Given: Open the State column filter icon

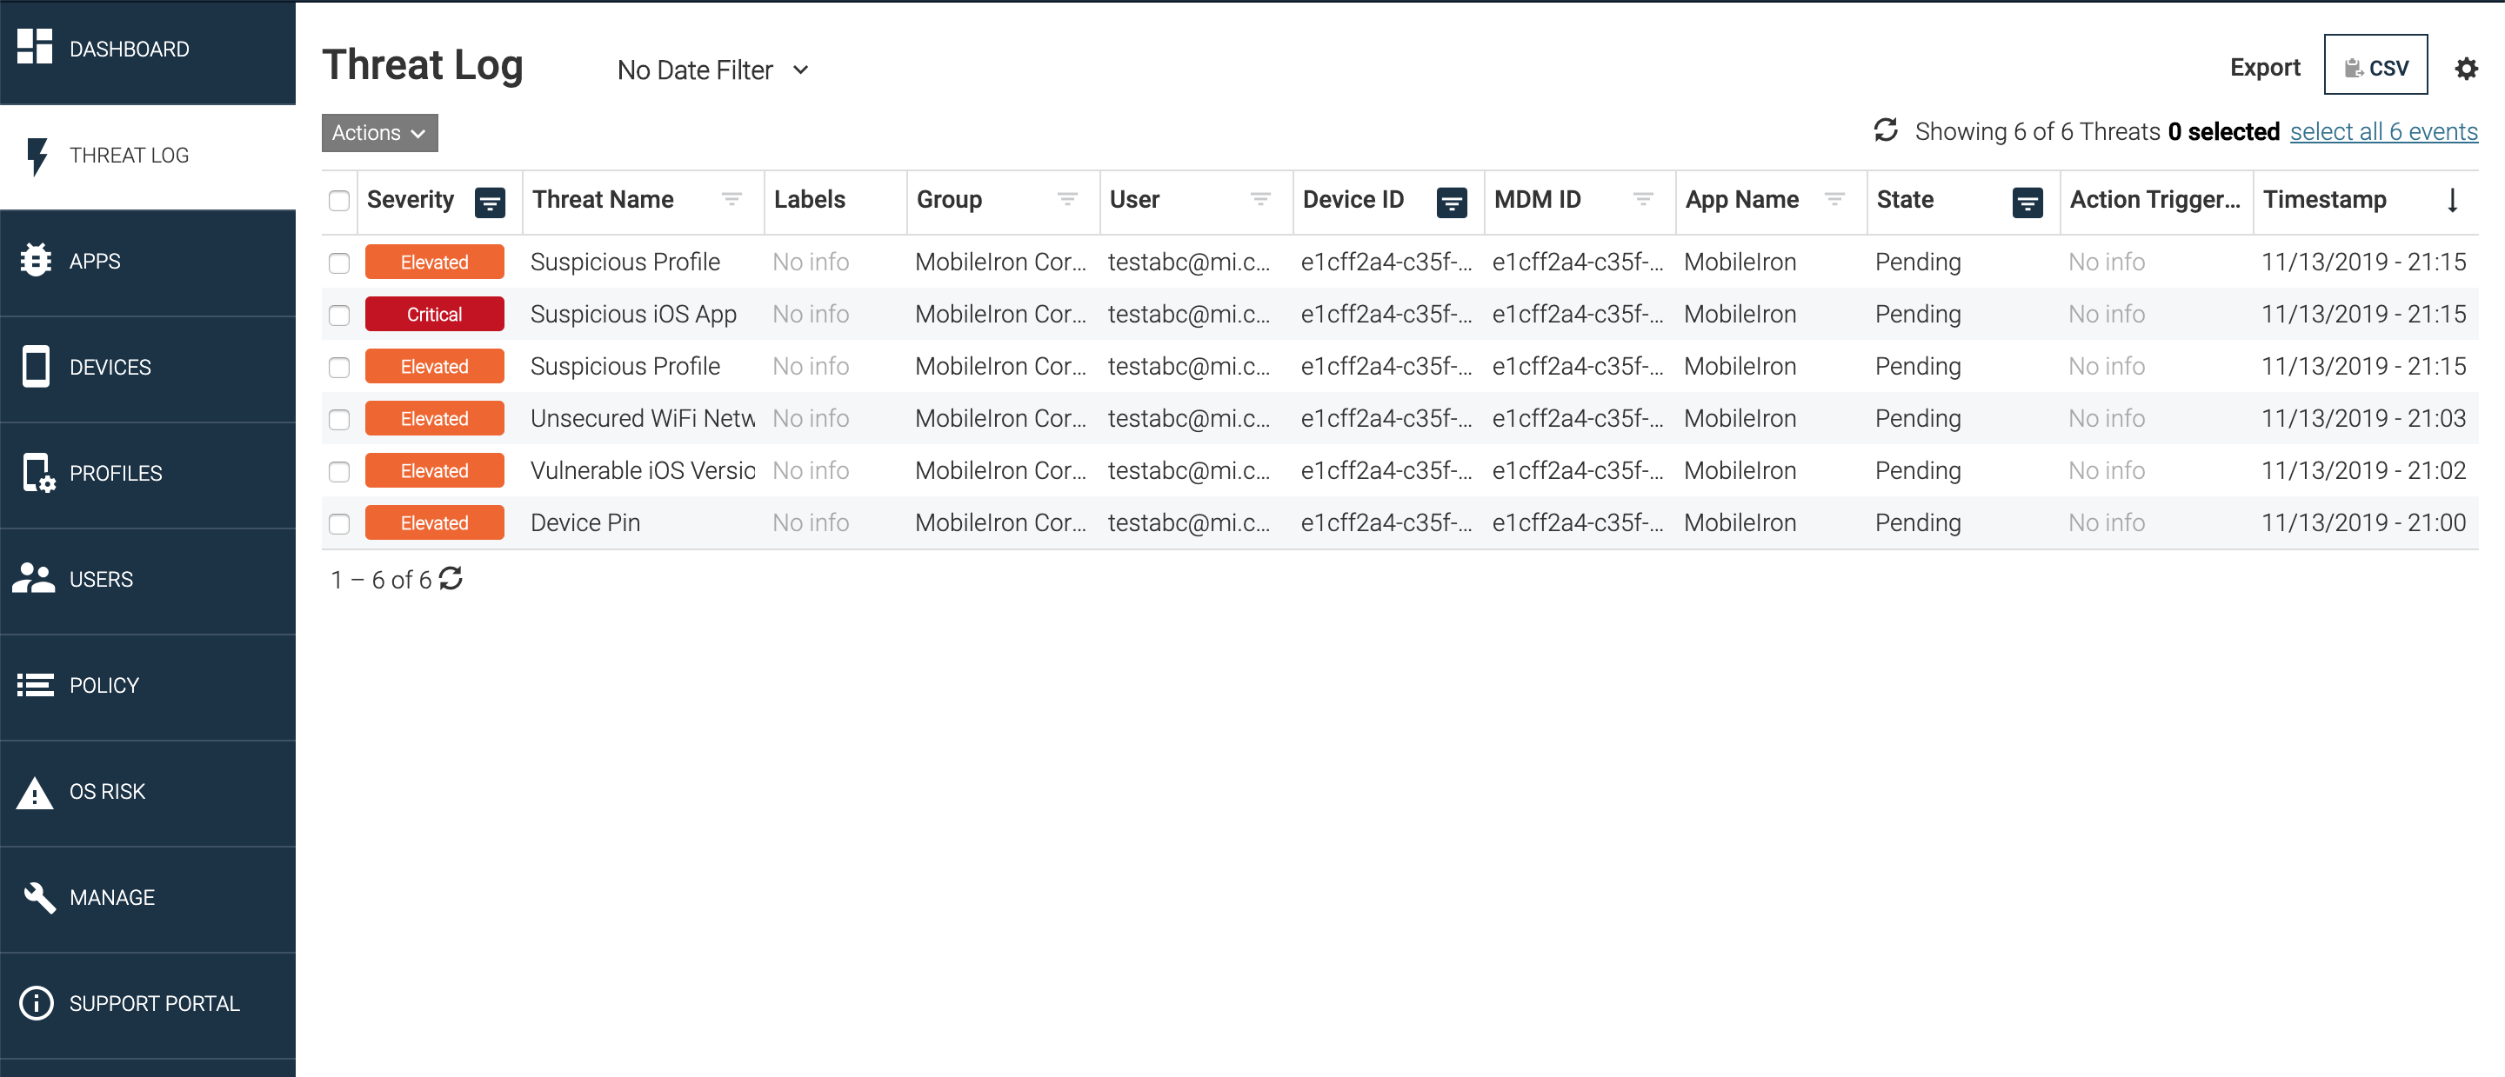Looking at the screenshot, I should tap(2027, 201).
